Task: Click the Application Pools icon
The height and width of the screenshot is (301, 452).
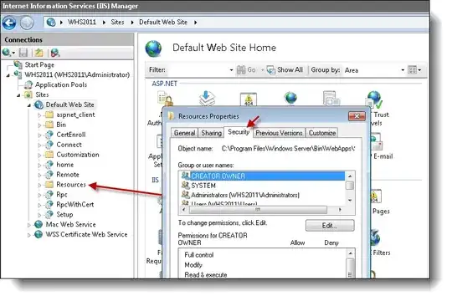Action: (28, 84)
